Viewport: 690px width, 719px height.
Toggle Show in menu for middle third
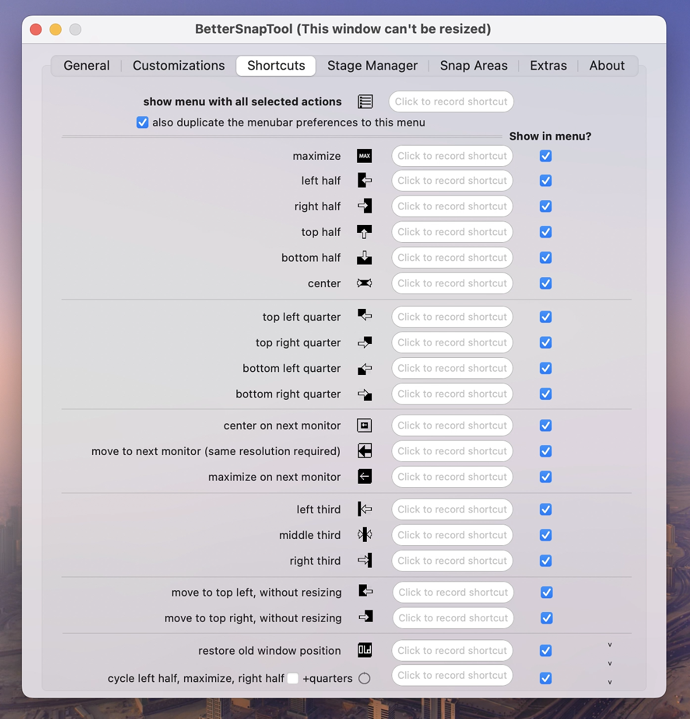tap(546, 535)
